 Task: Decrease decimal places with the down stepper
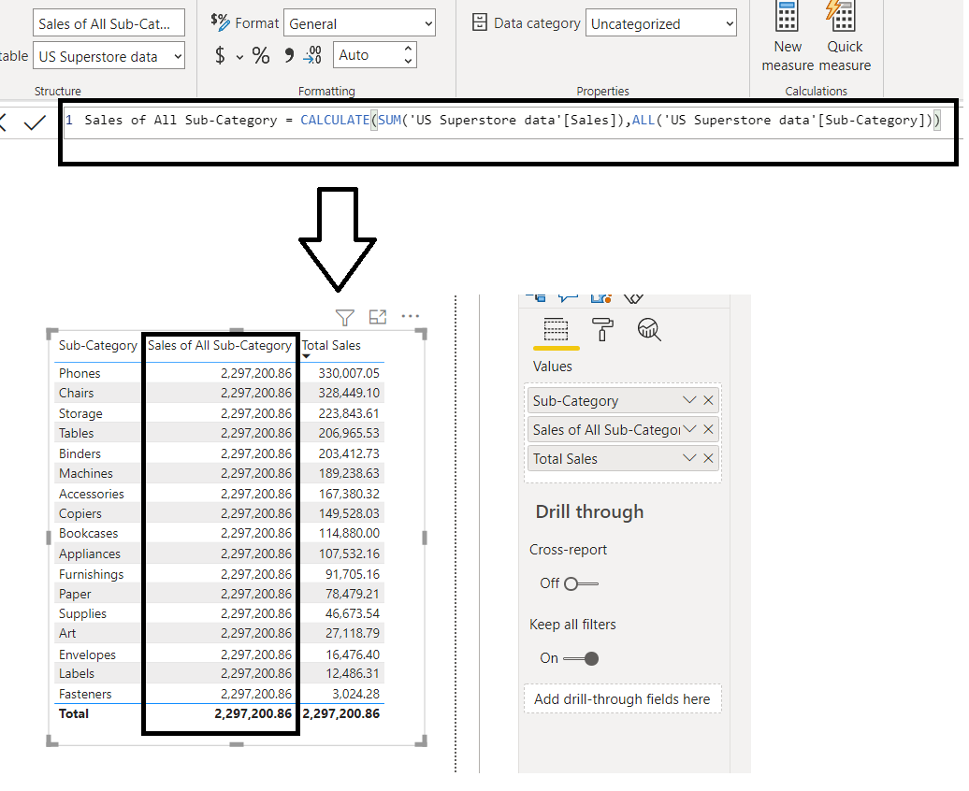(x=408, y=61)
